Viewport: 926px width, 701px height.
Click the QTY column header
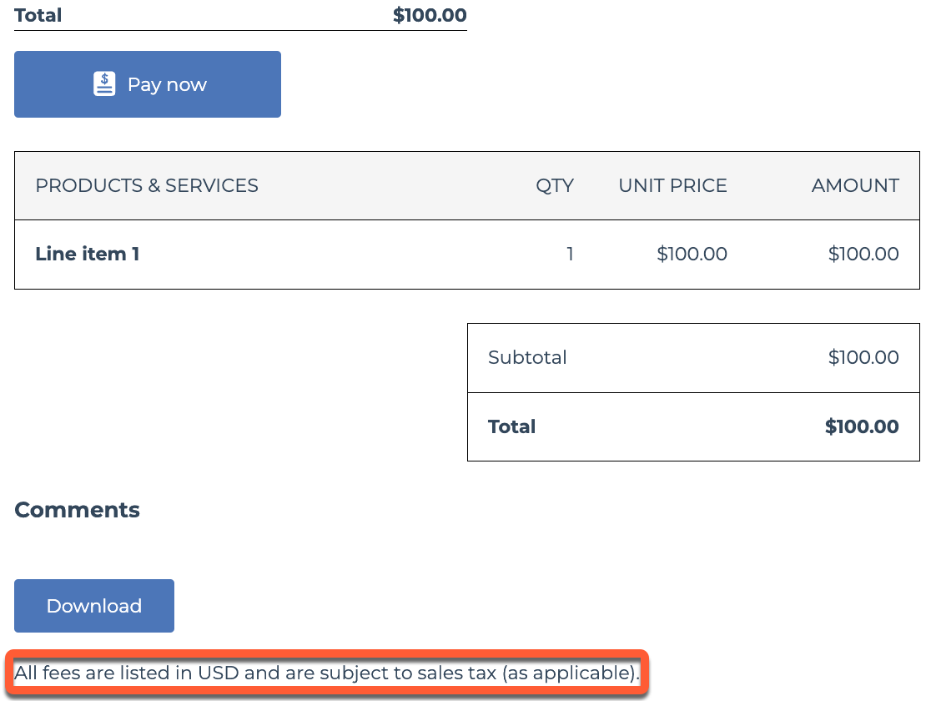(x=555, y=185)
